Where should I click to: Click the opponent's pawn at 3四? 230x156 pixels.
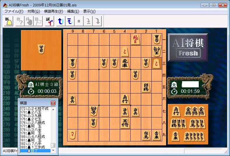coord(136,75)
